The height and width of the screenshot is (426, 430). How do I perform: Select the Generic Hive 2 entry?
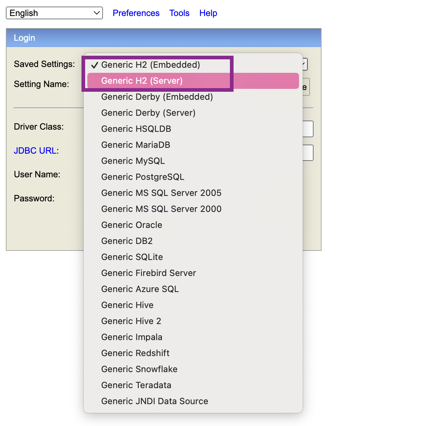(193, 321)
